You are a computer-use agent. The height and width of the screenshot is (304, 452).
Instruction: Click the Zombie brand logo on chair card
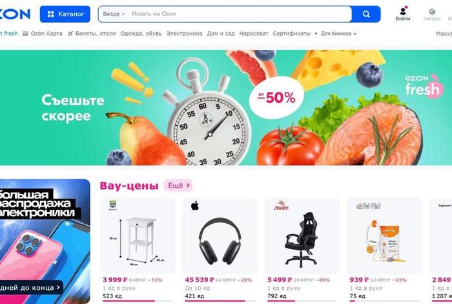[x=281, y=206]
